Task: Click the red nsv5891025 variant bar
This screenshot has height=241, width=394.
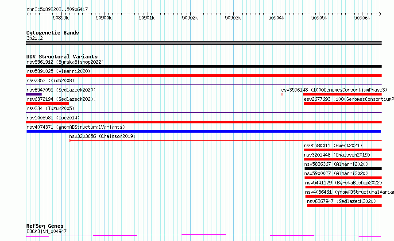Action: pos(204,76)
